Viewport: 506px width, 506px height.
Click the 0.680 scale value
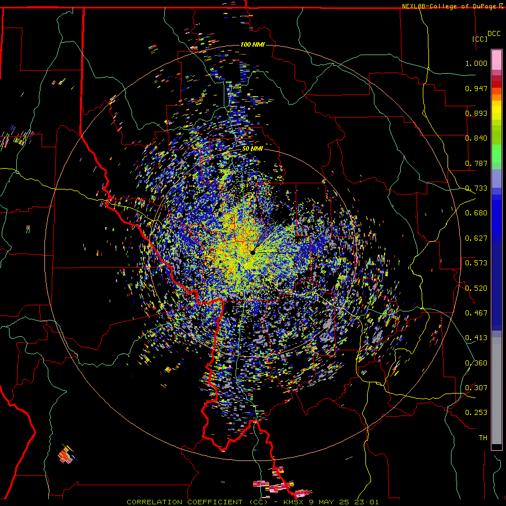tap(476, 213)
